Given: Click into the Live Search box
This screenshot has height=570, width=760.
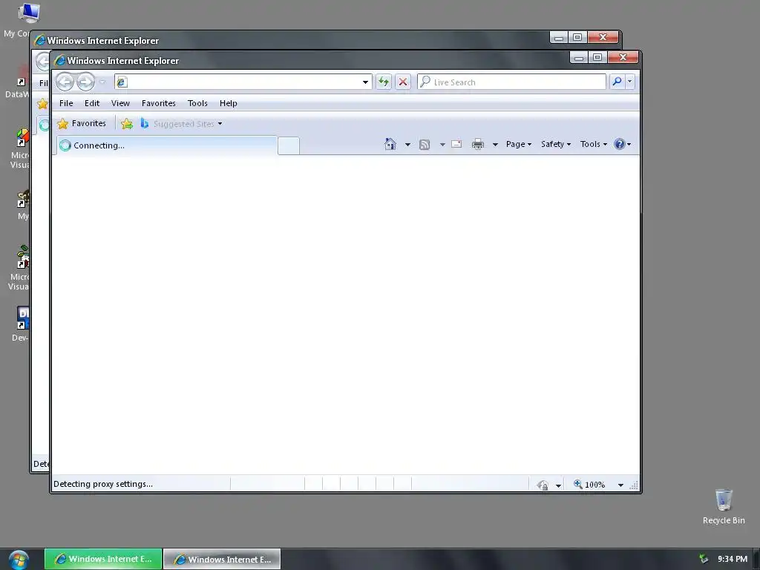Looking at the screenshot, I should [x=511, y=82].
